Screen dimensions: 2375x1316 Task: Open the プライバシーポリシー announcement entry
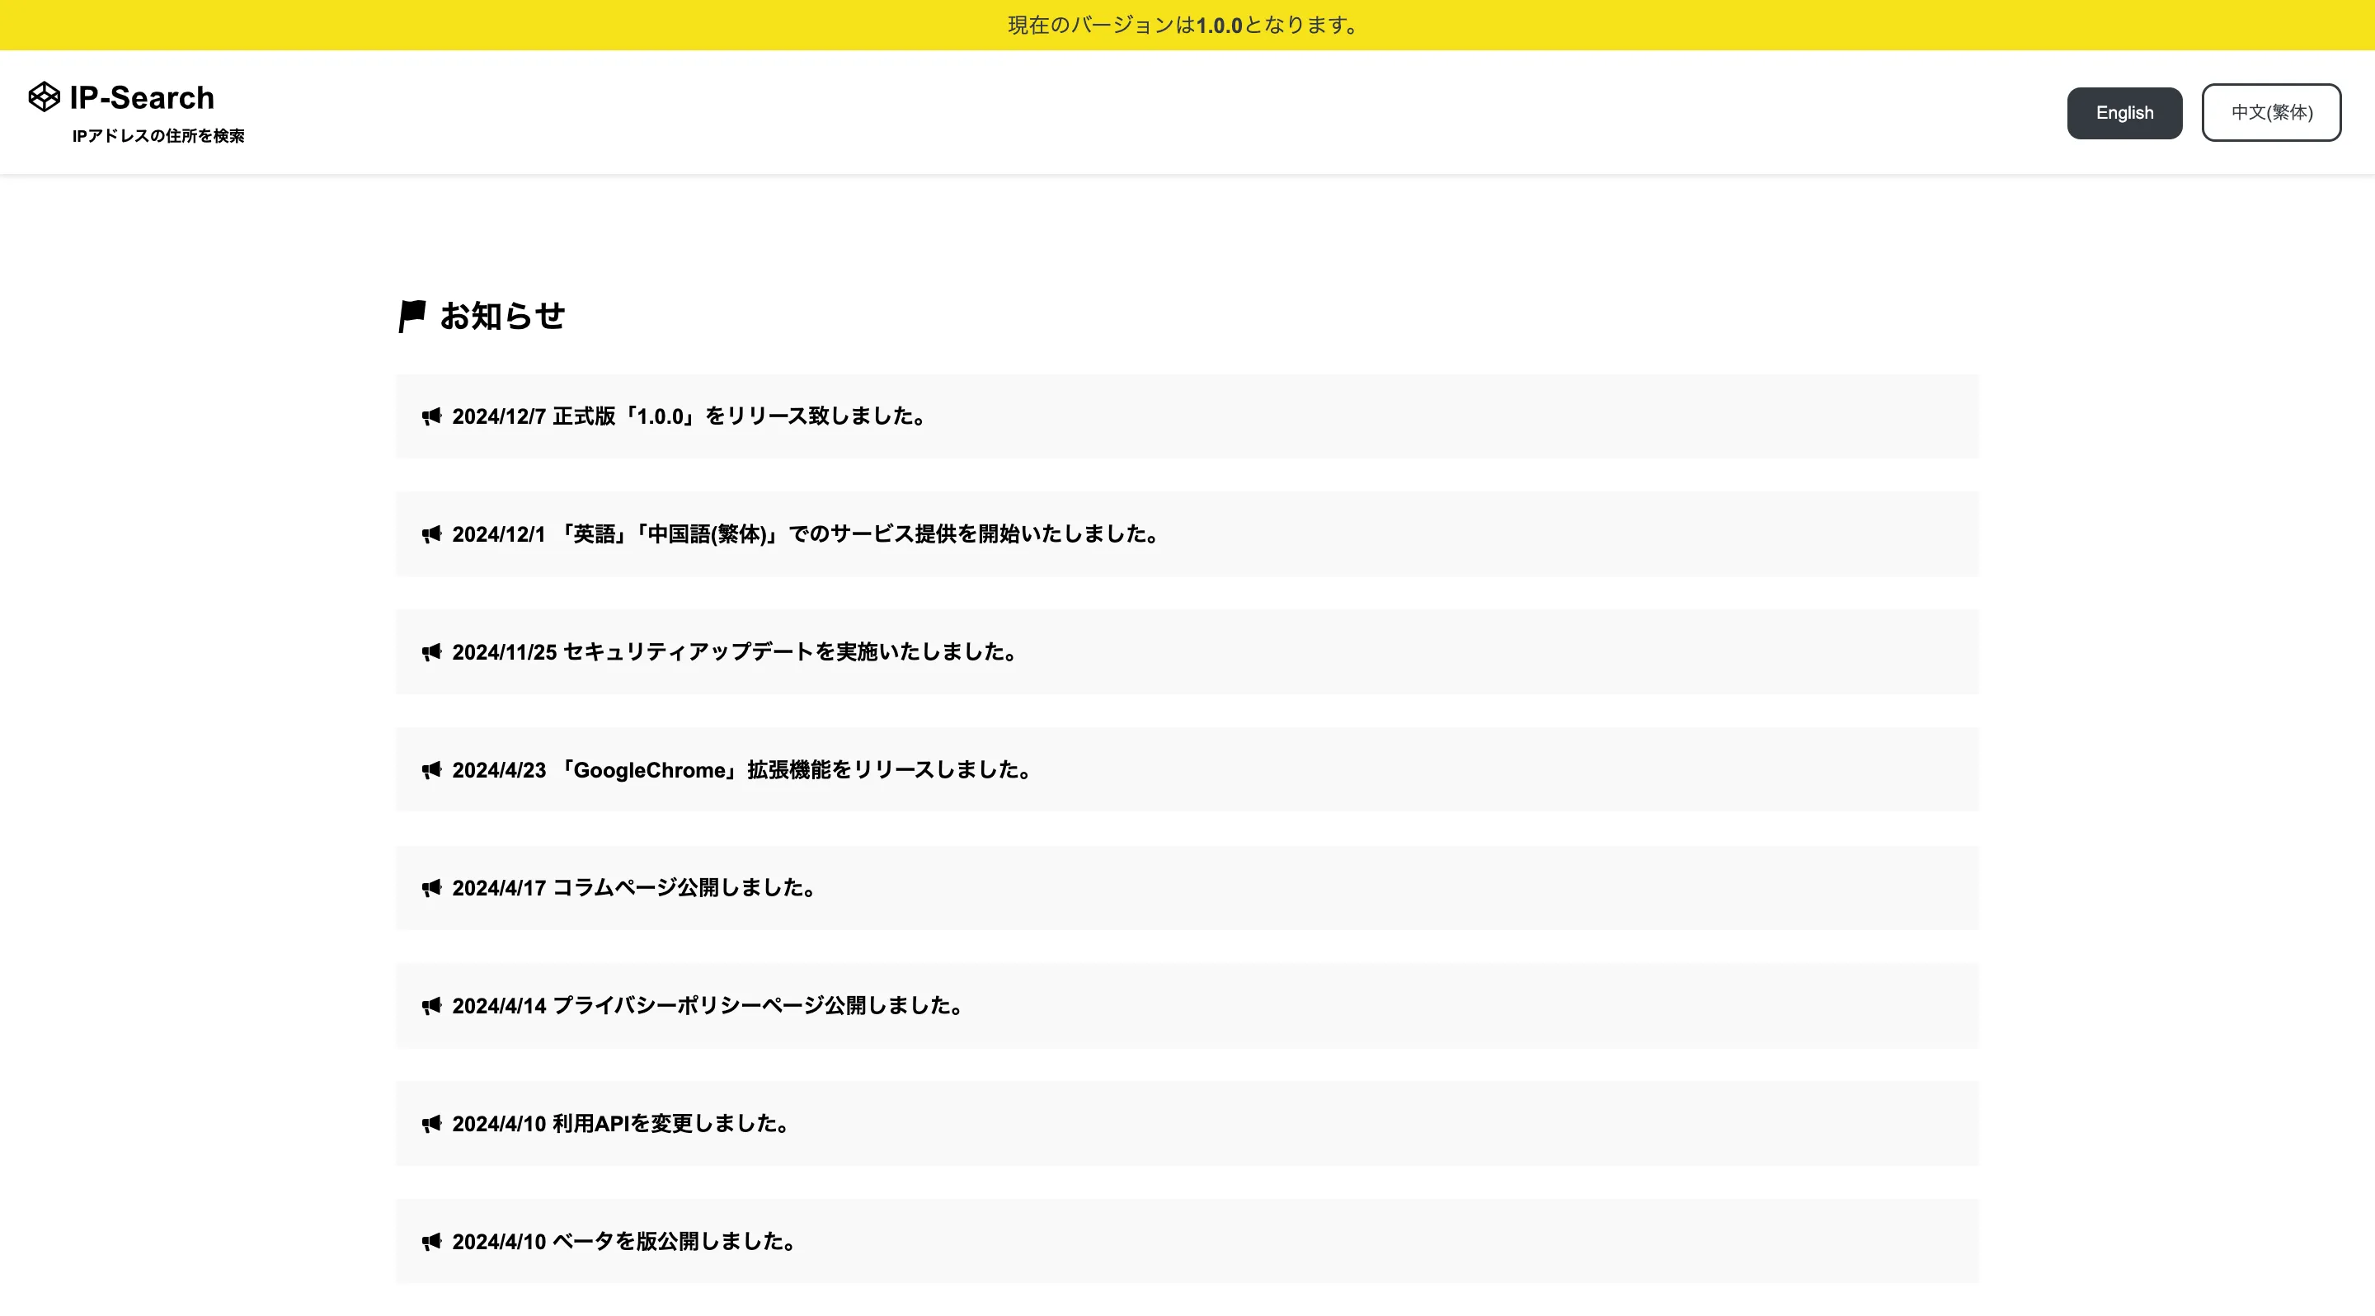click(1186, 1005)
